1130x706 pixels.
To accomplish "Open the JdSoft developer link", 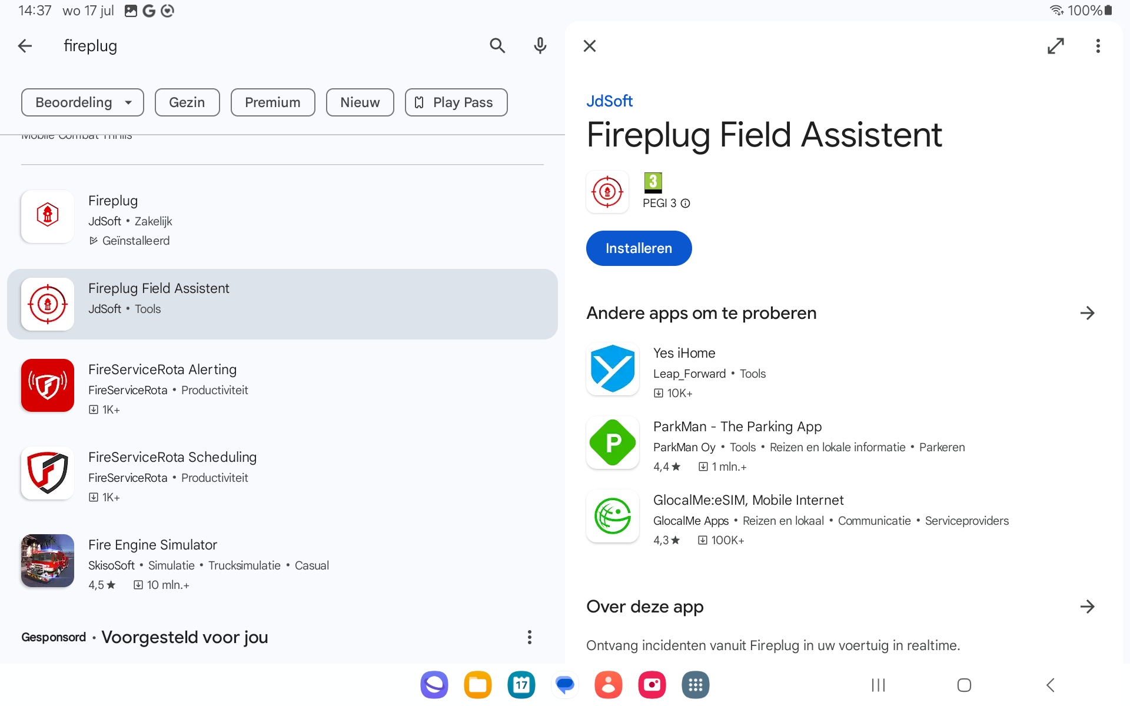I will [609, 101].
